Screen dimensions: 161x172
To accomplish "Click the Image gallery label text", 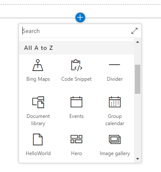I will tap(115, 153).
